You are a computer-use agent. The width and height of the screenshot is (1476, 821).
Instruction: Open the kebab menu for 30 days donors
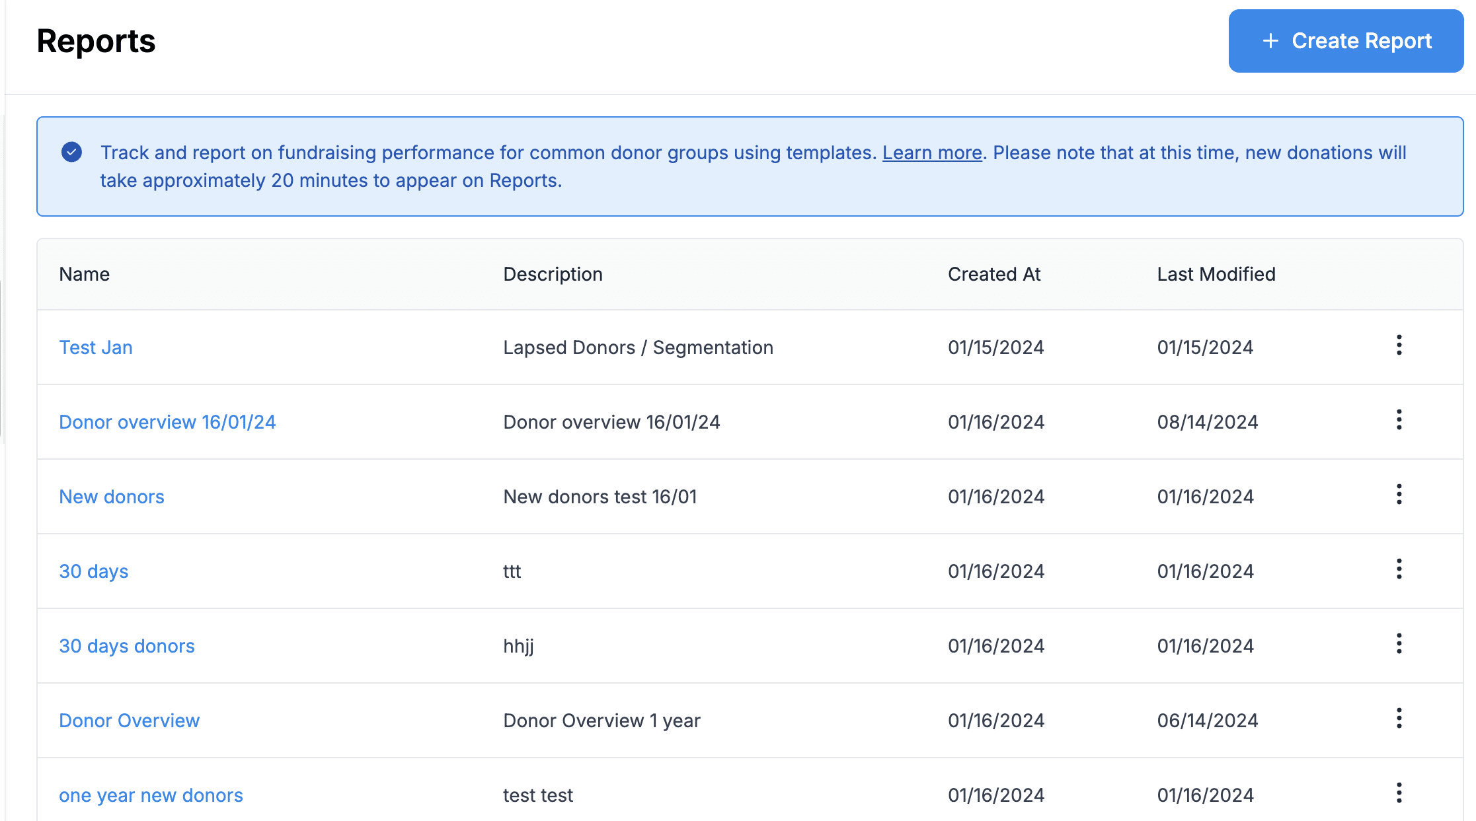tap(1399, 645)
